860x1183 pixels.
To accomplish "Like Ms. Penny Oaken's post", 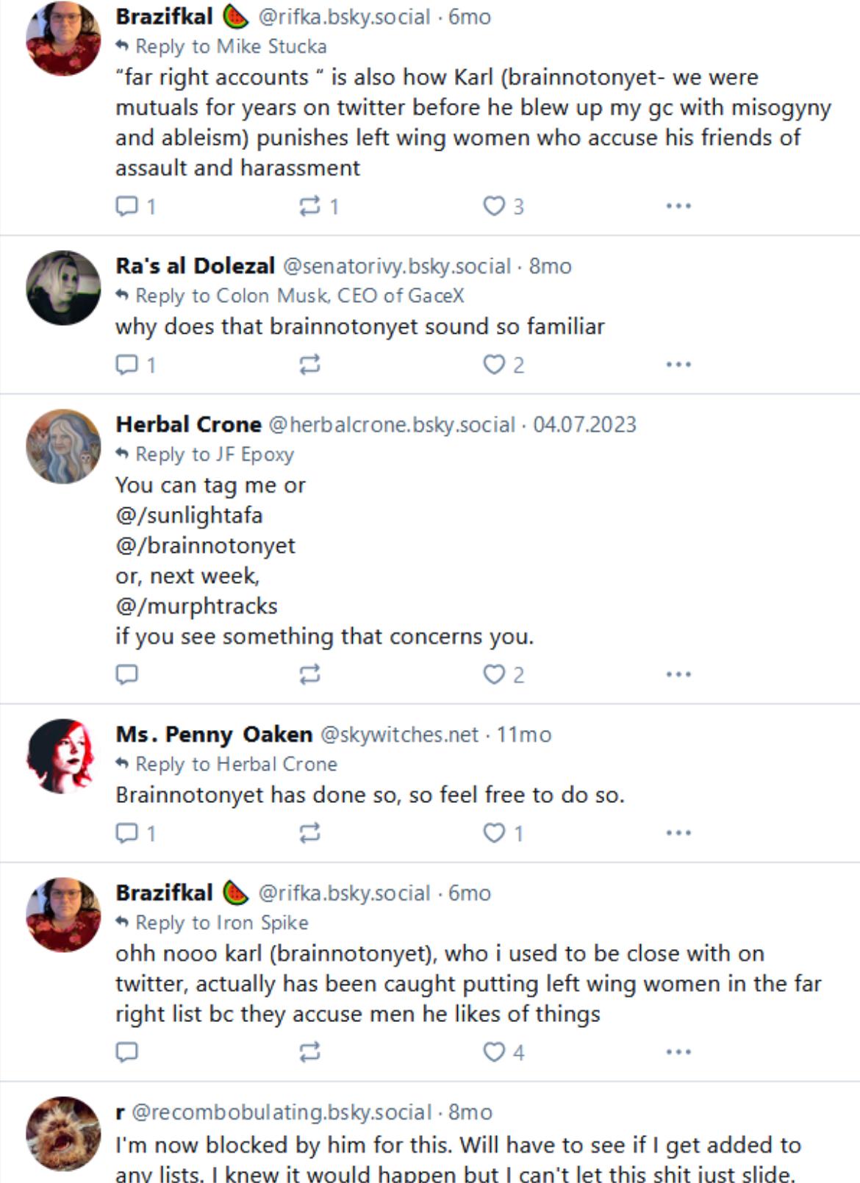I will [493, 833].
